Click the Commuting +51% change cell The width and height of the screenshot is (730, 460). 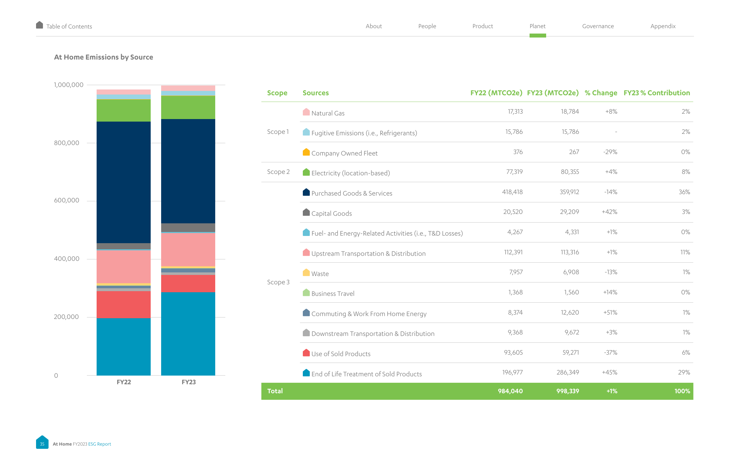(x=610, y=312)
